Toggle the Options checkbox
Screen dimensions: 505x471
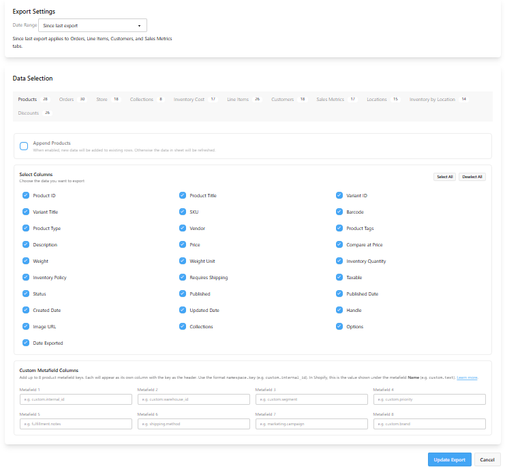coord(339,326)
